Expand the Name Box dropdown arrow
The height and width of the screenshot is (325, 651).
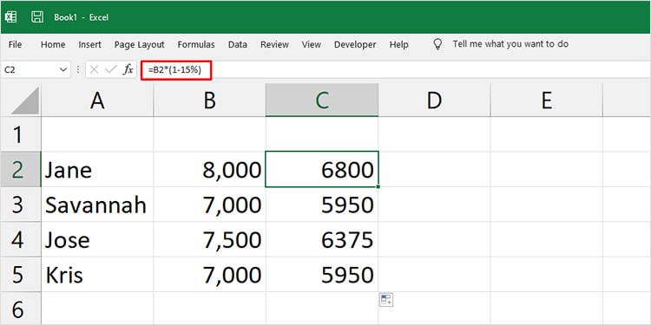click(x=63, y=69)
